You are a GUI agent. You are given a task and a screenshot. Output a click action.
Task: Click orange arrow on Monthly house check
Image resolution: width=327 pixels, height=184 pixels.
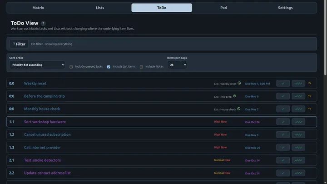click(310, 109)
